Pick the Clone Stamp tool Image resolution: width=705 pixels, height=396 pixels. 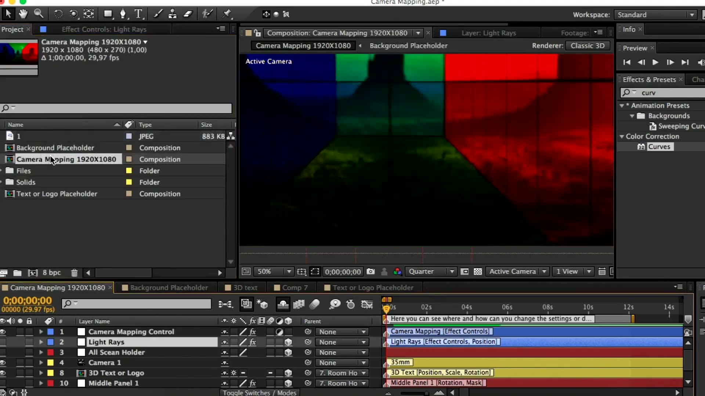[172, 14]
